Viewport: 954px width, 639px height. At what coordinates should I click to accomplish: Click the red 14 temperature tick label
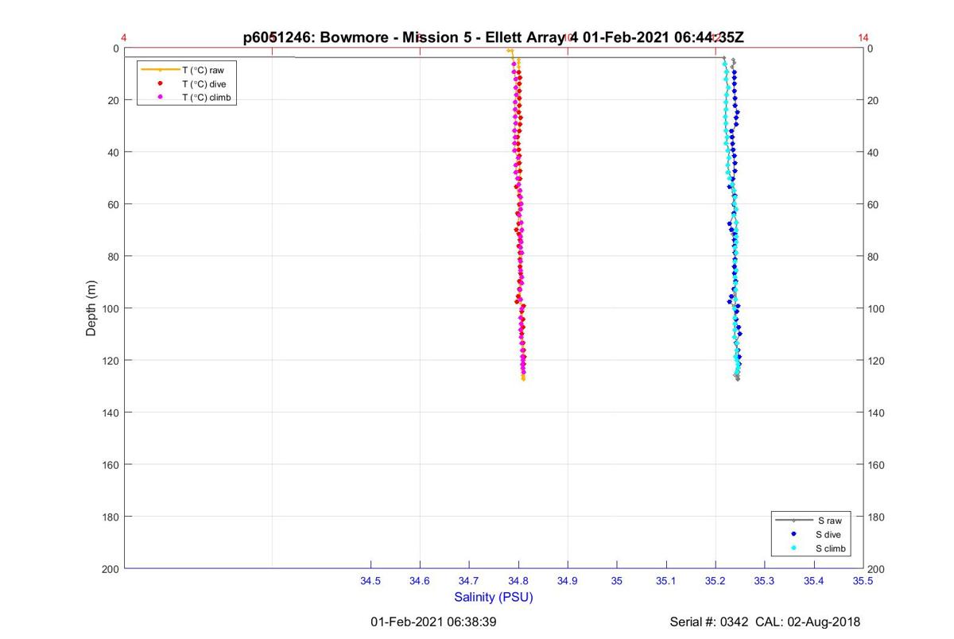pos(863,37)
